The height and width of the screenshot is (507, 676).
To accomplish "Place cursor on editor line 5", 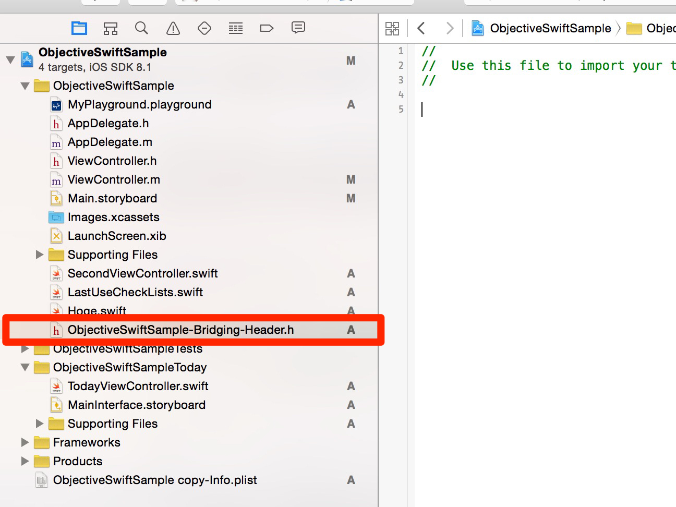I will click(546, 110).
